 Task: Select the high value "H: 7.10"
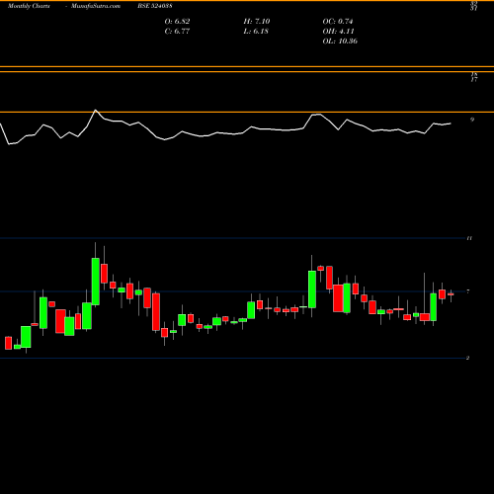tap(257, 22)
